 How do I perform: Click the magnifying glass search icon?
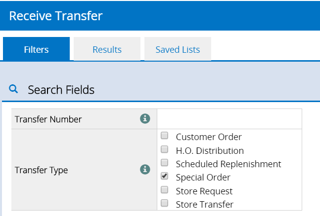pos(14,89)
